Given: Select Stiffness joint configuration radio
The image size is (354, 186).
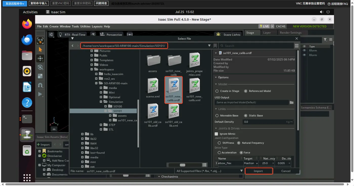Looking at the screenshot, I should [x=219, y=143].
